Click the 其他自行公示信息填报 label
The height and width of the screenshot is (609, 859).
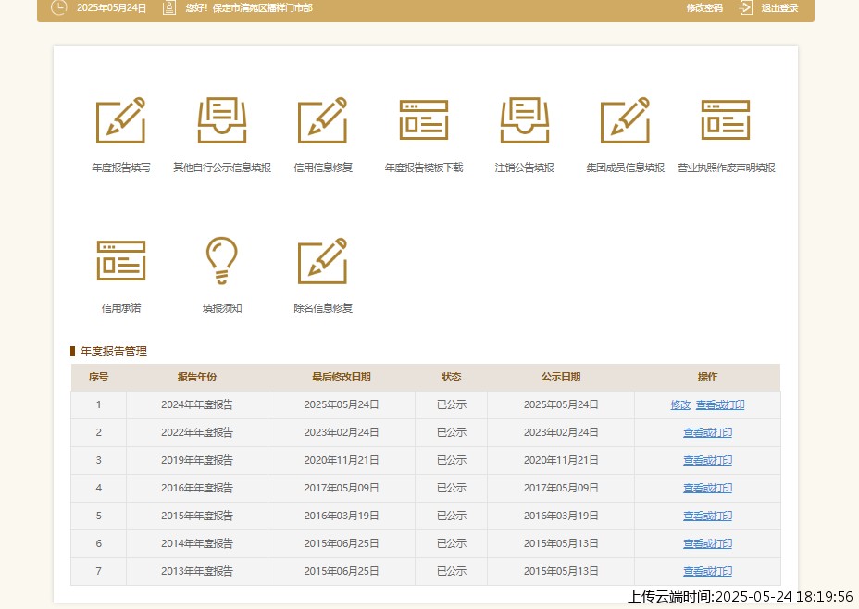tap(222, 168)
